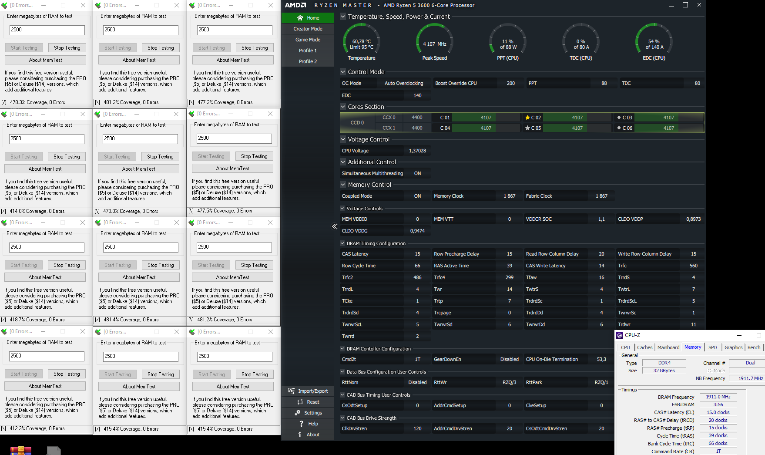Click the Reset icon in Ryzen Master
Screen dimensions: 765x455
click(x=300, y=402)
